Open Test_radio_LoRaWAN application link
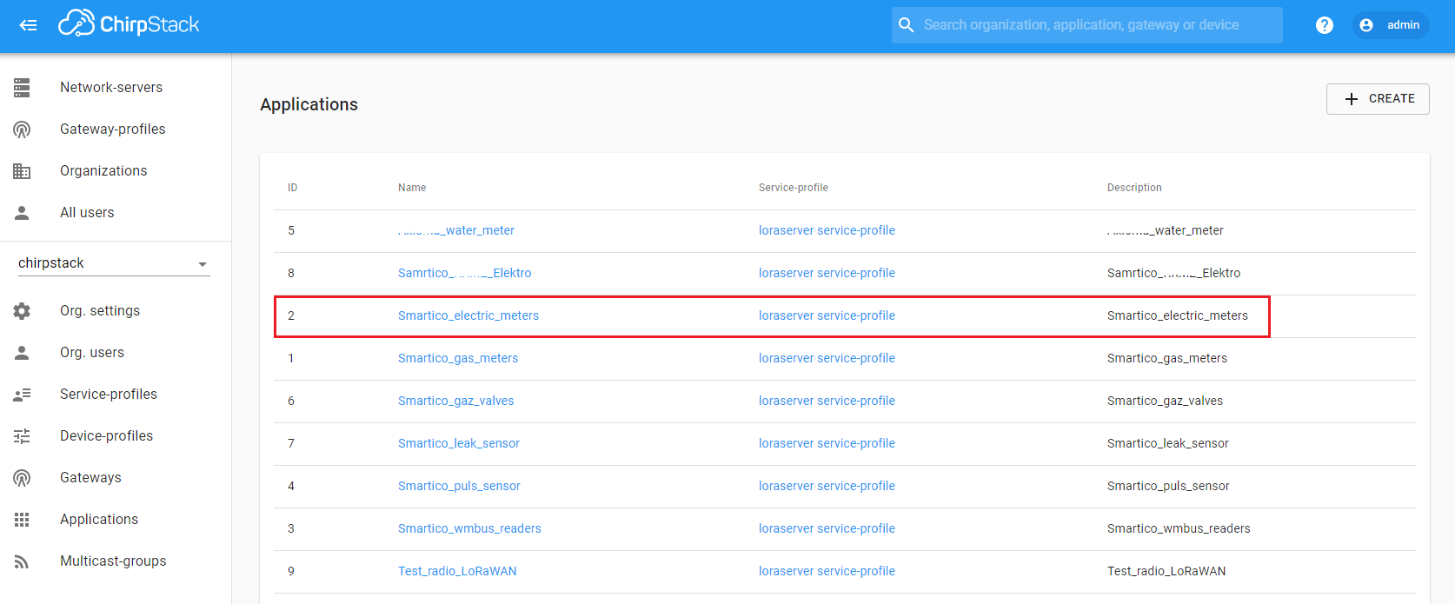Screen dimensions: 1455x604 (x=457, y=571)
